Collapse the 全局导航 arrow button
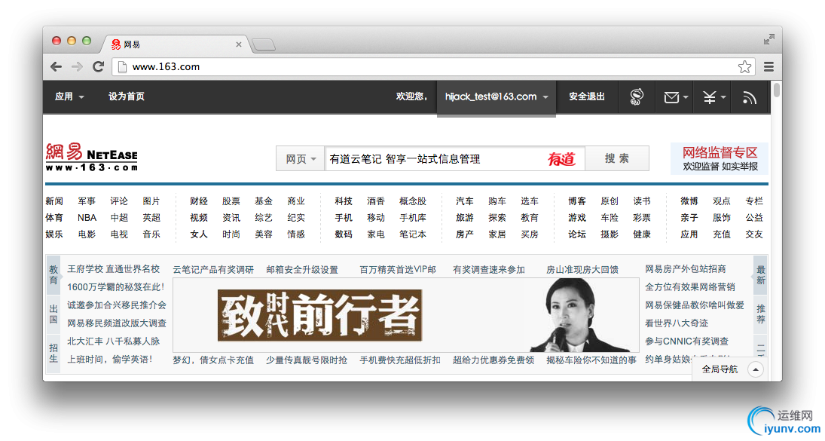Image resolution: width=825 pixels, height=441 pixels. tap(756, 369)
